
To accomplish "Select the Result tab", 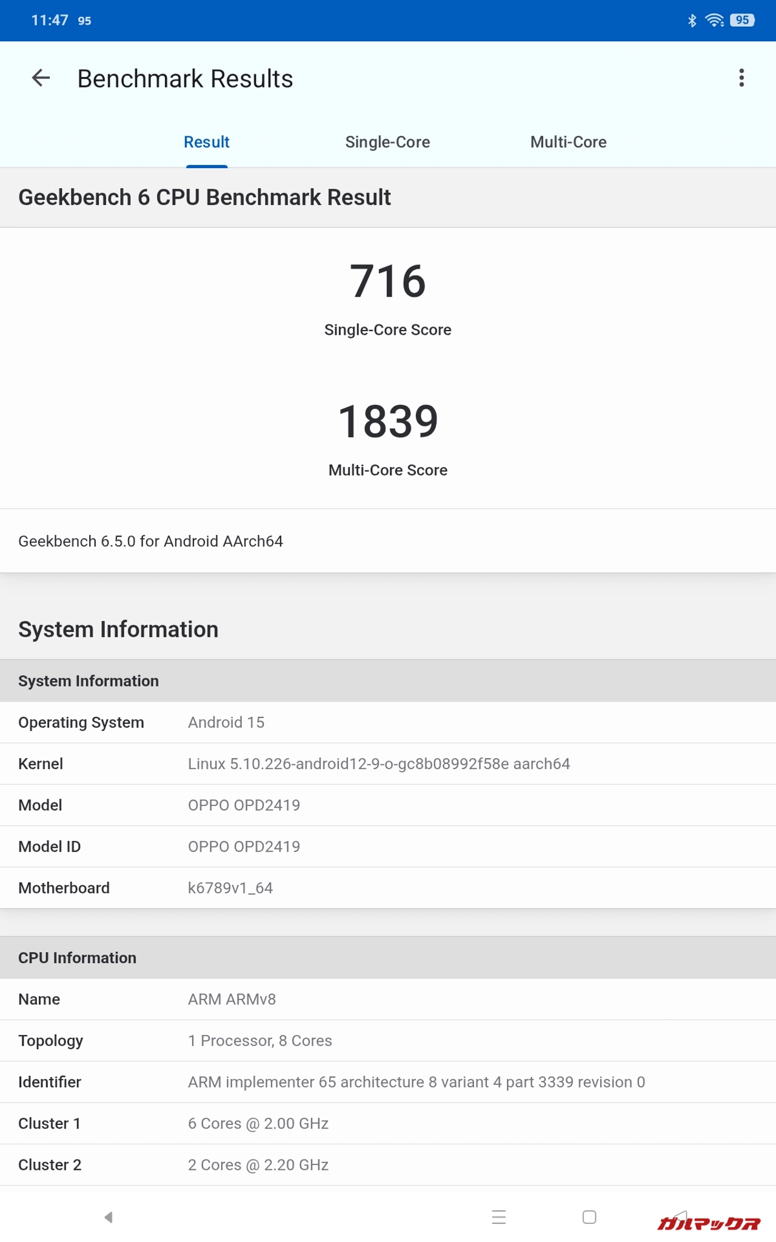I will (x=207, y=142).
